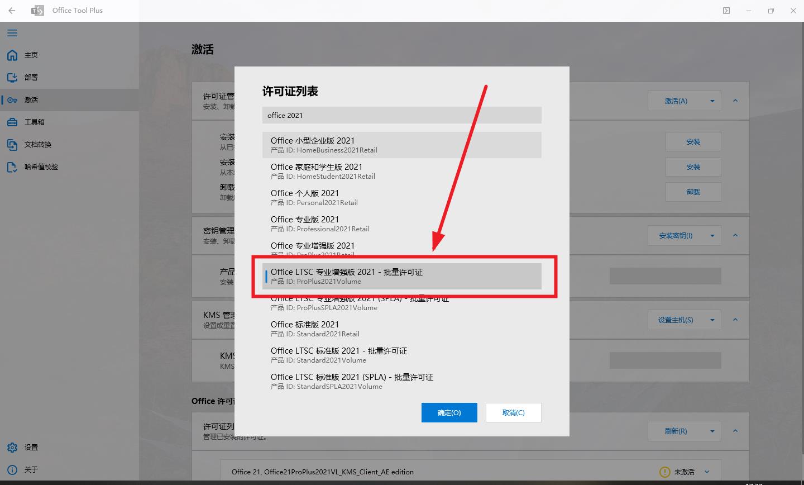This screenshot has width=804, height=485.
Task: Click the back arrow in the title bar
Action: point(11,10)
